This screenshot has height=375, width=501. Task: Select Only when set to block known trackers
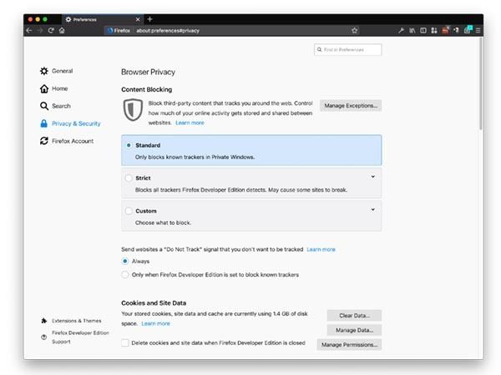click(125, 274)
